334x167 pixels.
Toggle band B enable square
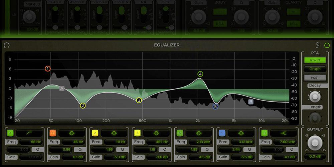264,133
